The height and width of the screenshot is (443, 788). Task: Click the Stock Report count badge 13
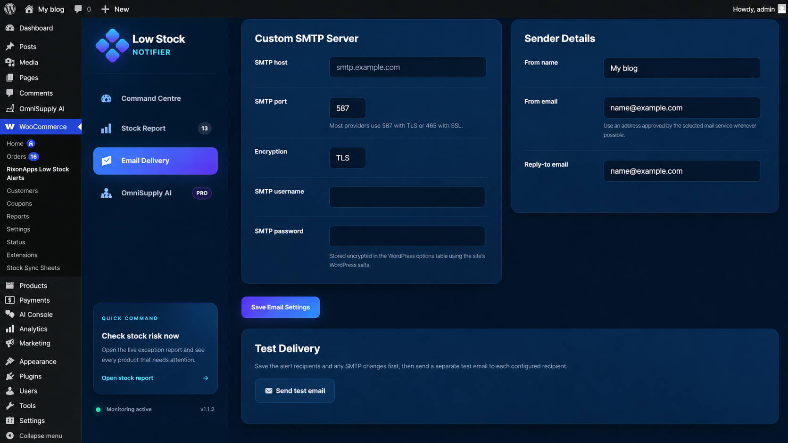[x=204, y=129]
